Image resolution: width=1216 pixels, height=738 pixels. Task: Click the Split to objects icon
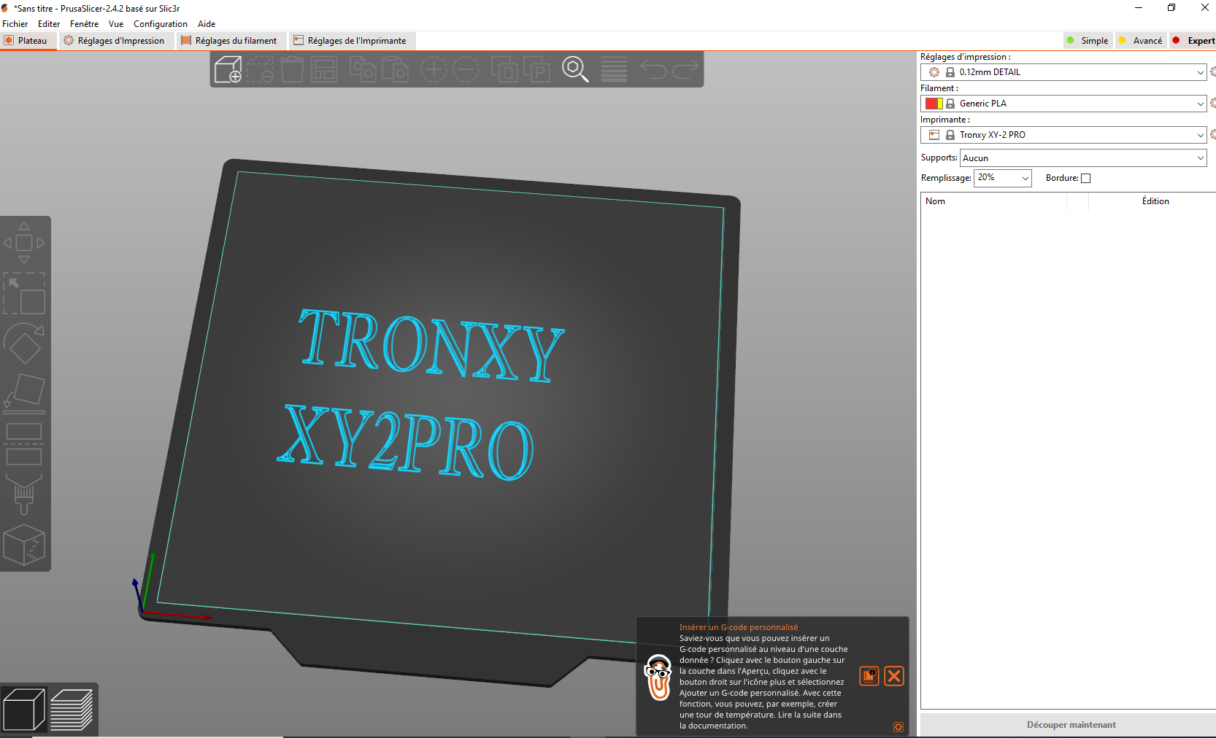pyautogui.click(x=504, y=69)
